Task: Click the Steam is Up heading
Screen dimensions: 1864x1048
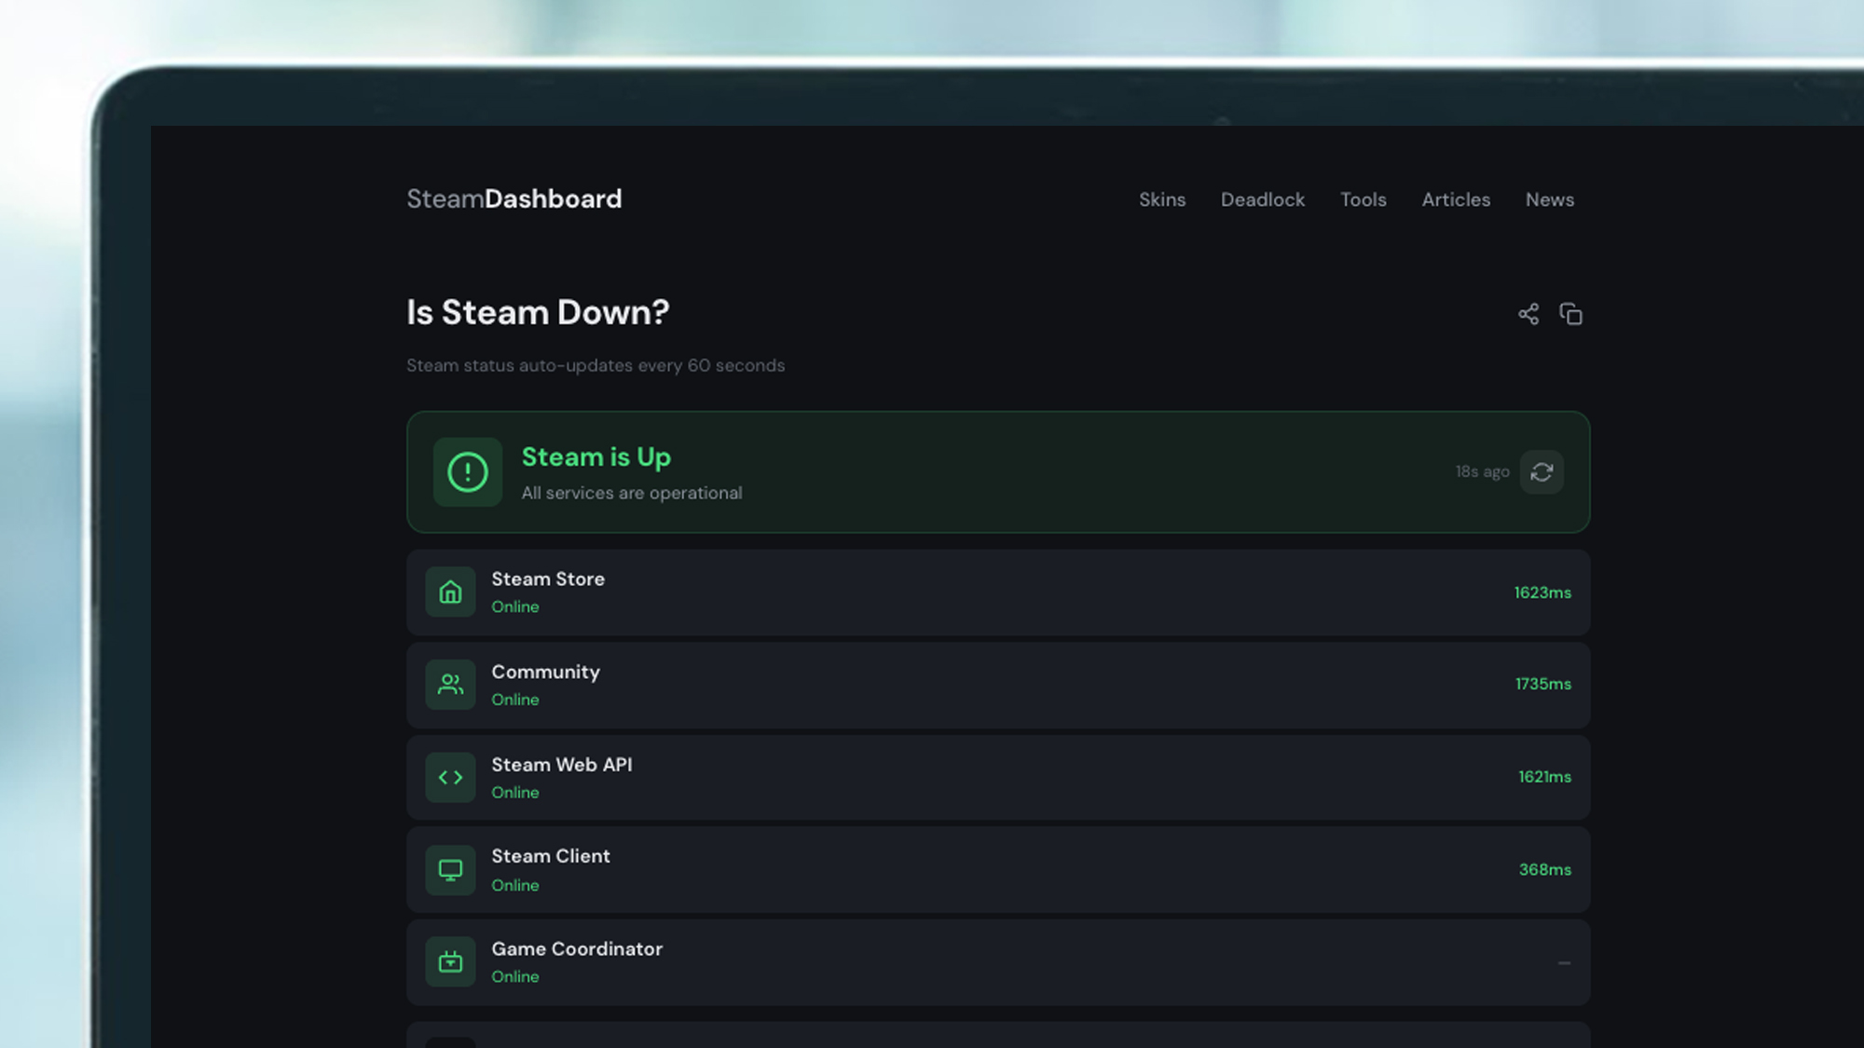Action: [x=596, y=457]
